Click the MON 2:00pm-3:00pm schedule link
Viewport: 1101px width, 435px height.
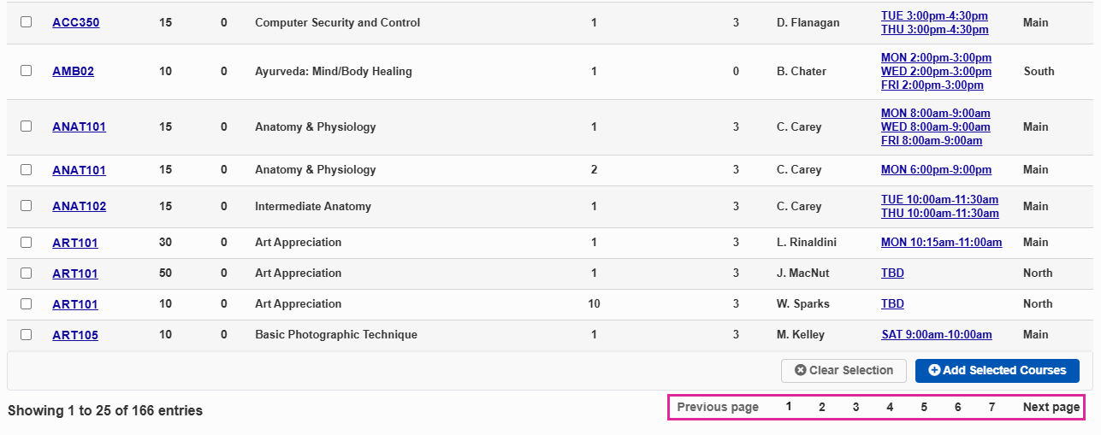(x=936, y=58)
